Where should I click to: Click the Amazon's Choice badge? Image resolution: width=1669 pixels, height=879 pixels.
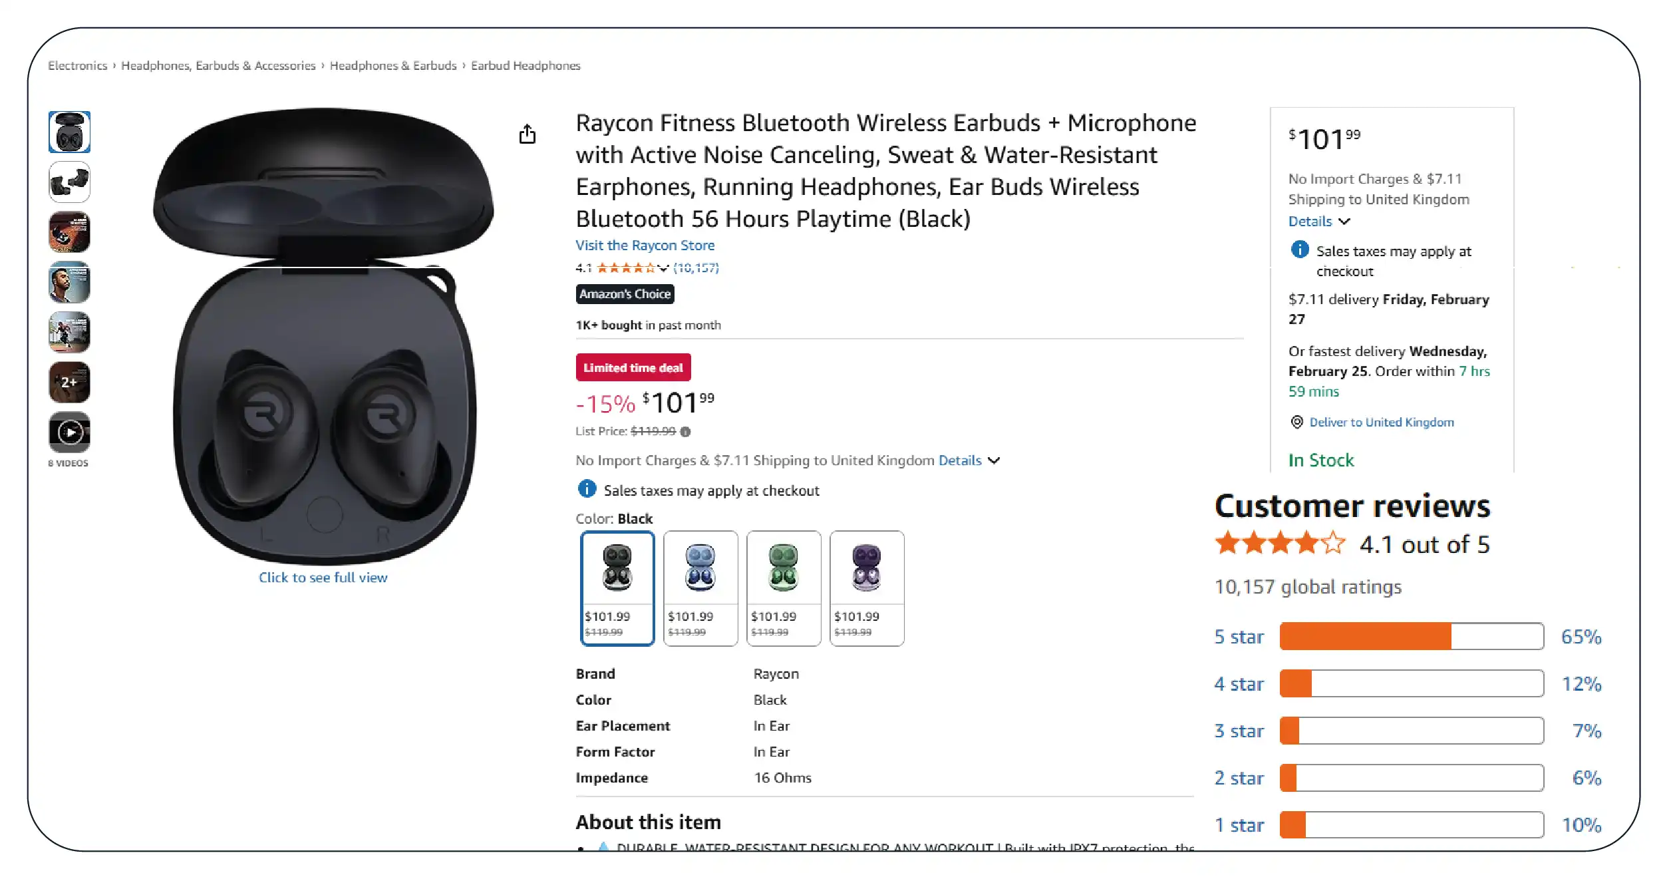coord(625,294)
